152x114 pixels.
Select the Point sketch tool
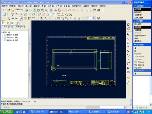pos(128,60)
